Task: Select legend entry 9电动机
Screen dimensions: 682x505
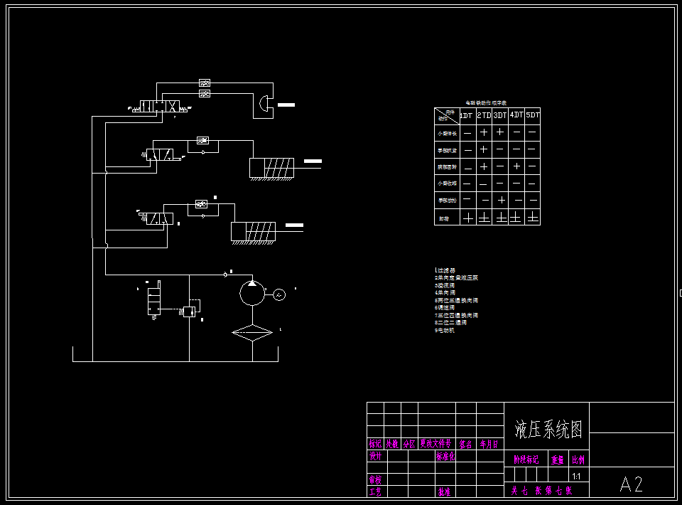Action: pyautogui.click(x=445, y=331)
